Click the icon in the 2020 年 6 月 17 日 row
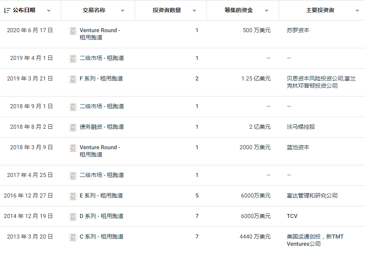 pyautogui.click(x=73, y=31)
